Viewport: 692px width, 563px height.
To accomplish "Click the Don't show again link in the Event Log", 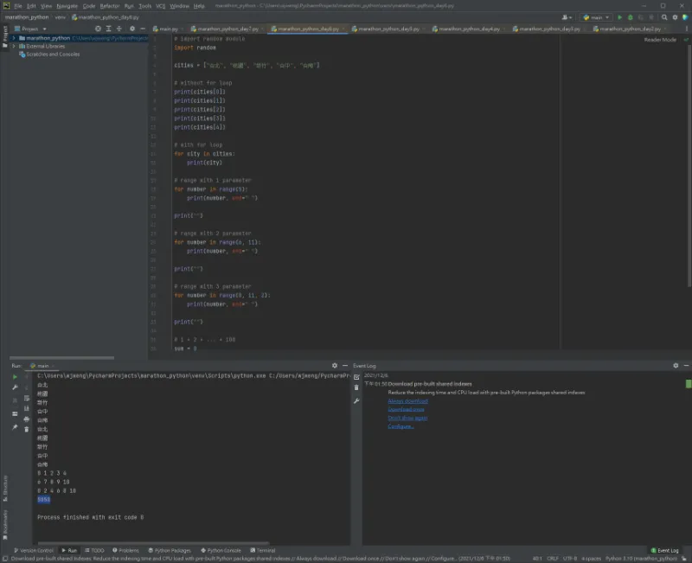I will coord(407,418).
